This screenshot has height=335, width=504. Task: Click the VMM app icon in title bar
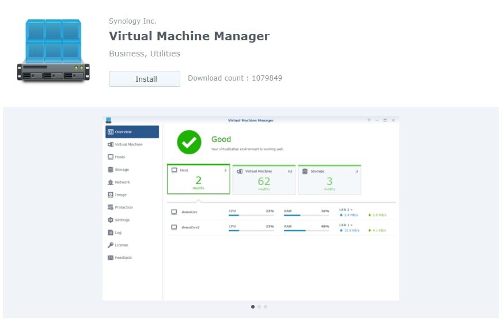click(x=108, y=120)
